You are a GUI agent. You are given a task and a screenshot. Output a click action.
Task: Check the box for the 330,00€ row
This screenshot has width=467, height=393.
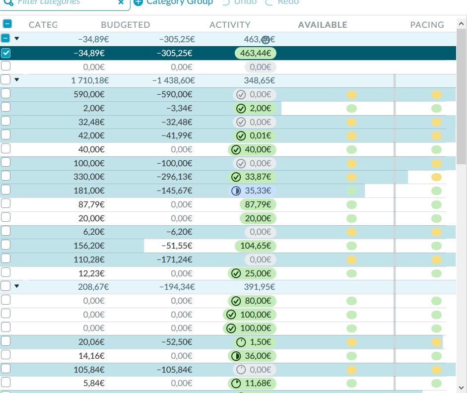[5, 176]
